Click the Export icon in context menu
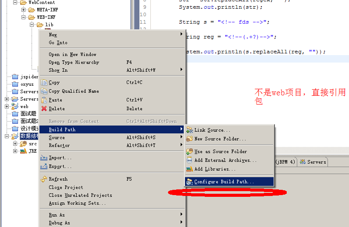349x227 pixels. [x=44, y=166]
